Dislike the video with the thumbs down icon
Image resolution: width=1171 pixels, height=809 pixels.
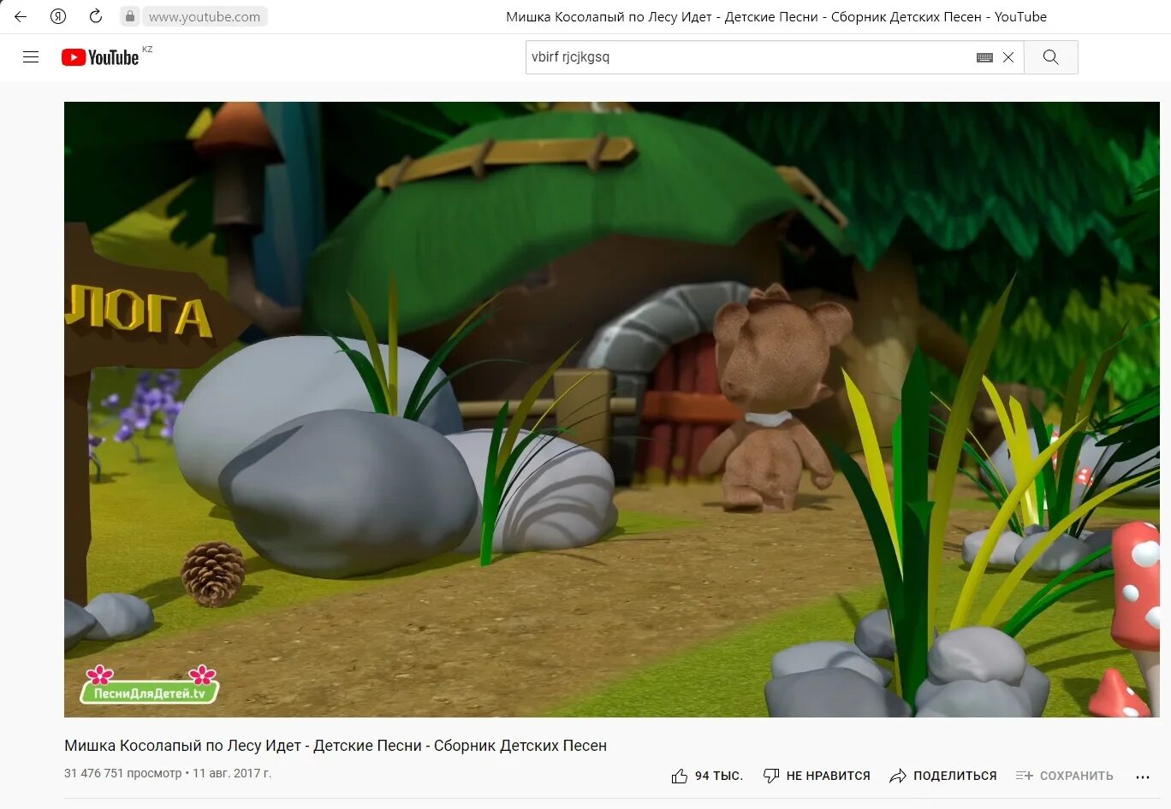[x=771, y=776]
